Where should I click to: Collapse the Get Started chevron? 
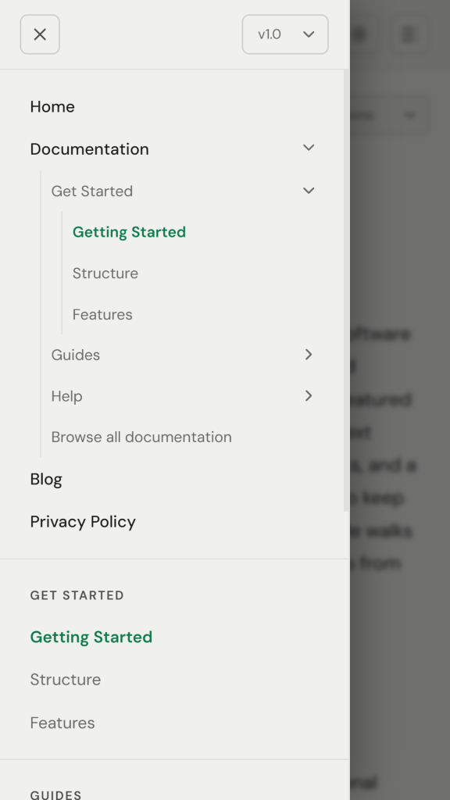pyautogui.click(x=309, y=191)
